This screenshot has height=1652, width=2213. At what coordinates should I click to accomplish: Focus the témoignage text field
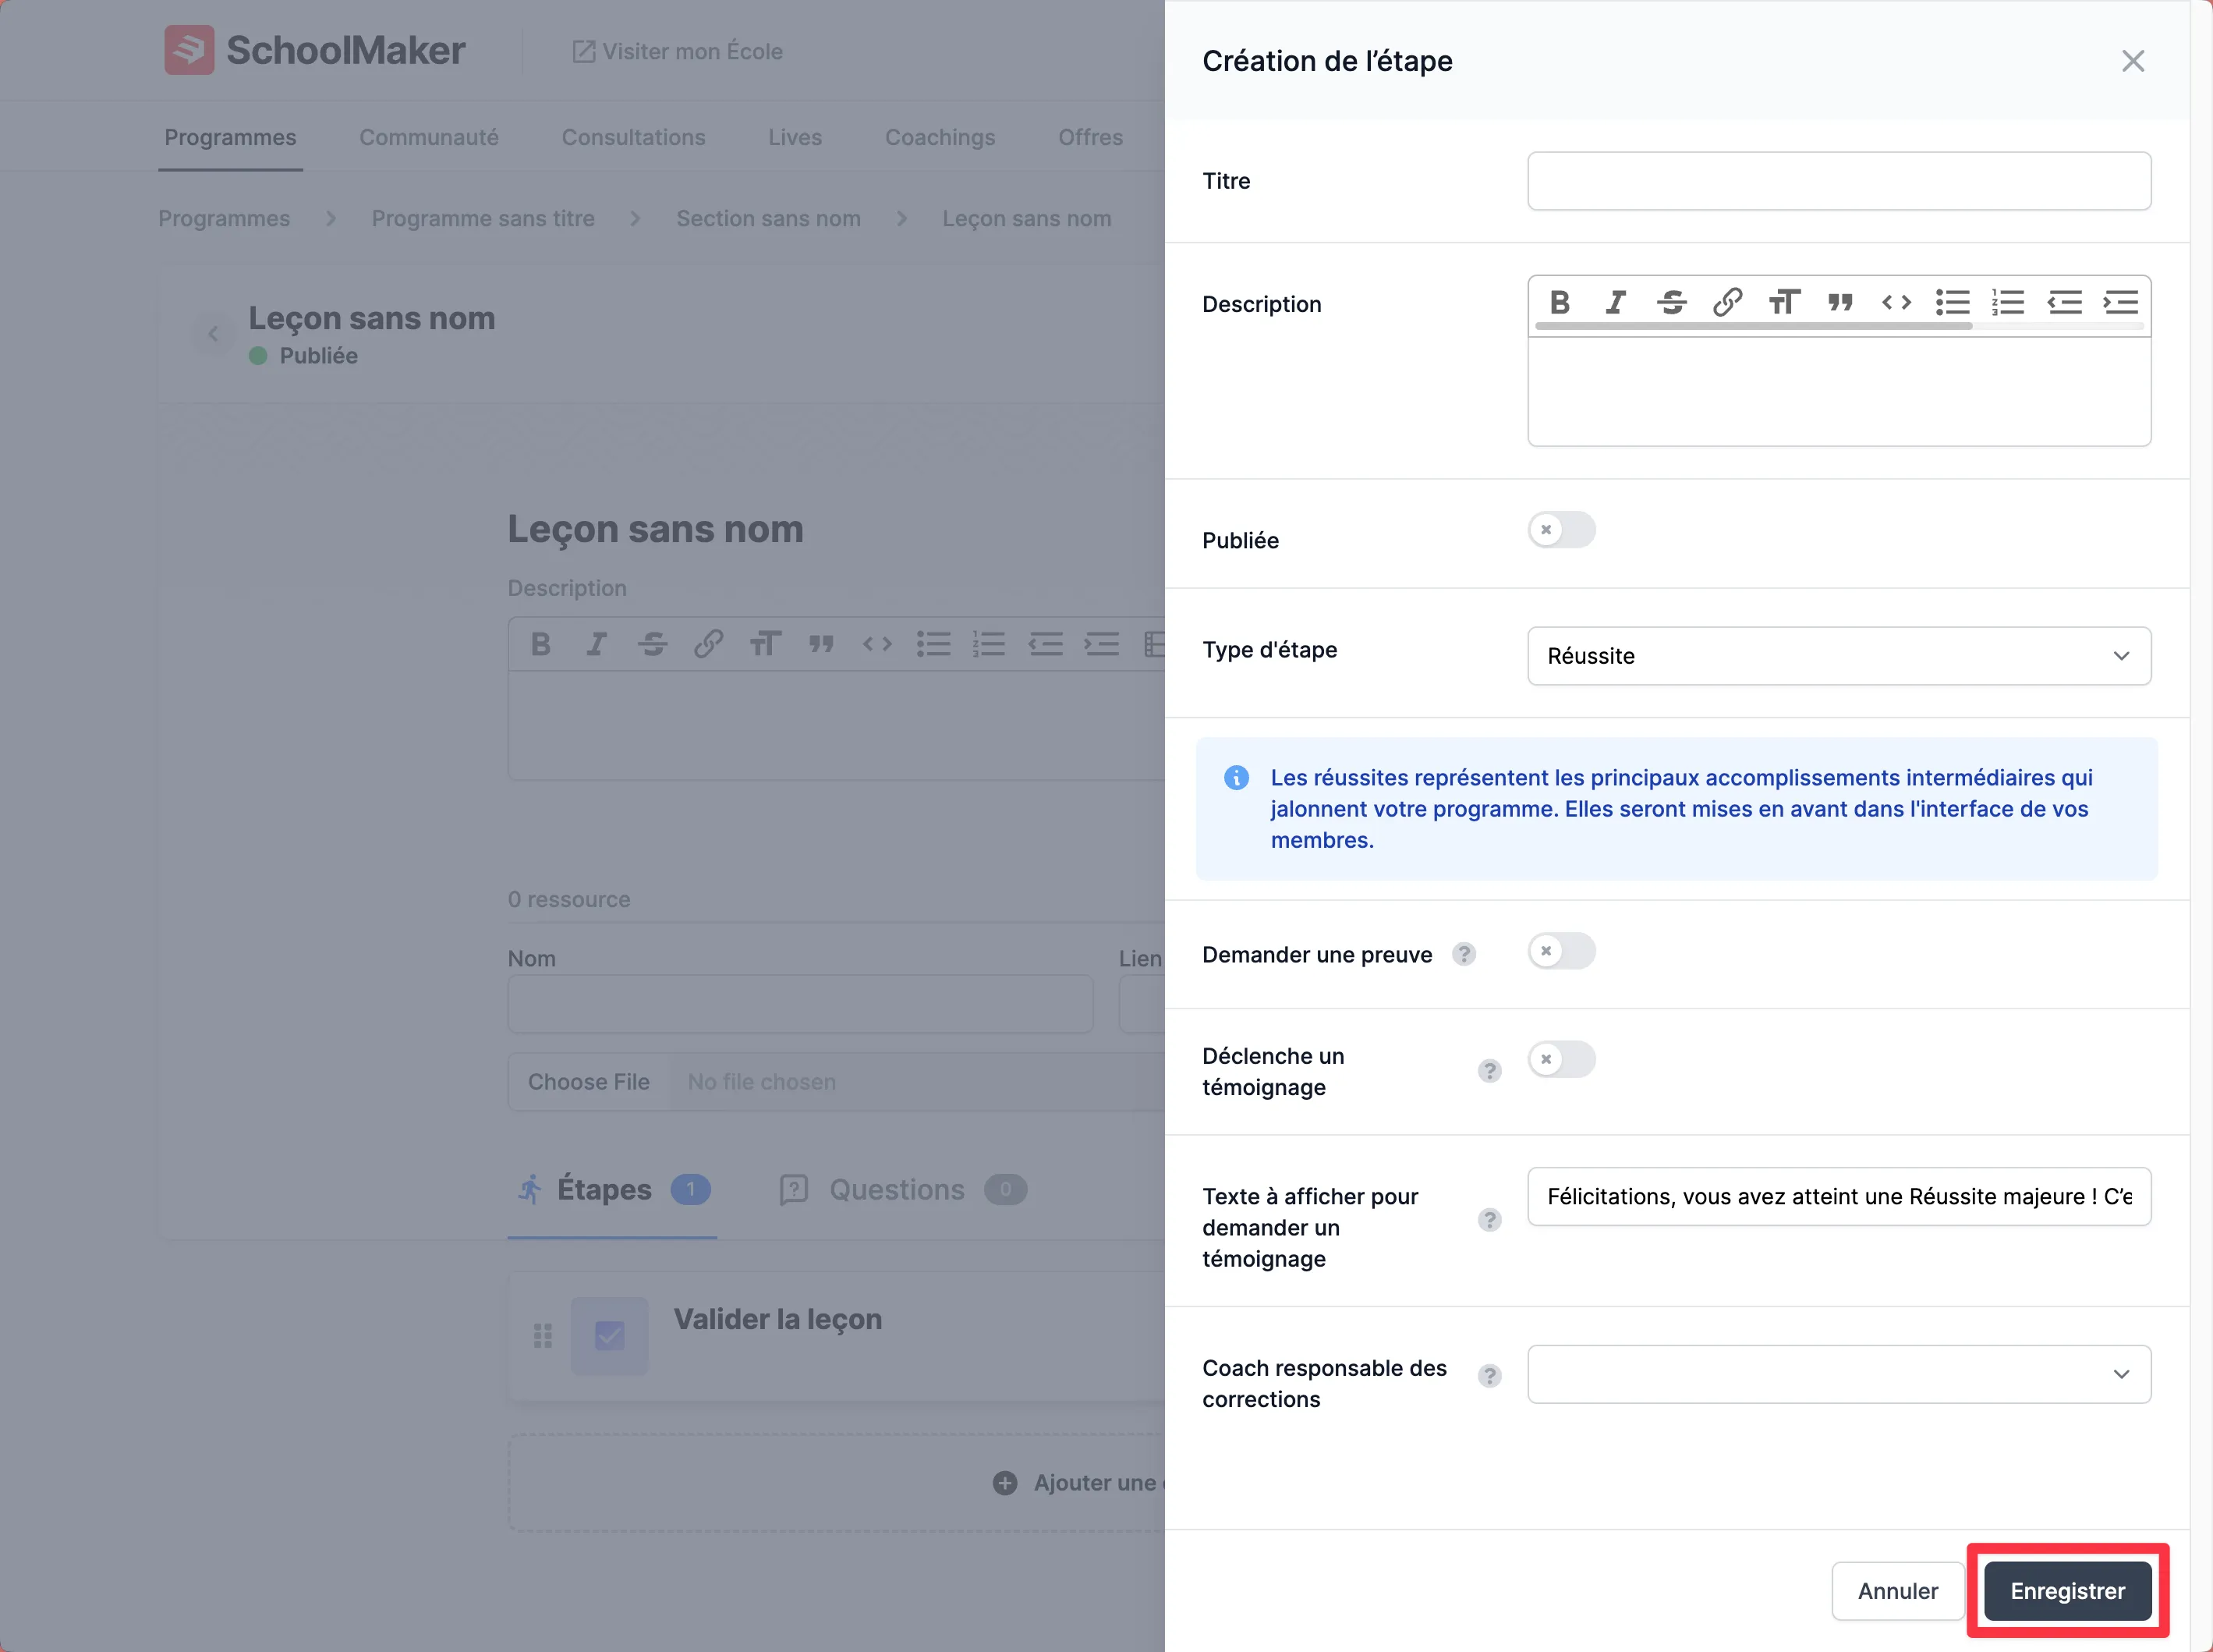[1839, 1196]
